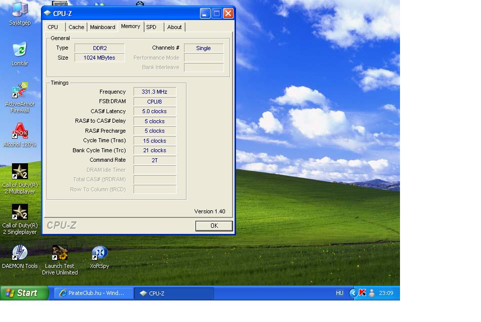Click the 331.3 MHz frequency value
481x322 pixels.
coord(154,92)
